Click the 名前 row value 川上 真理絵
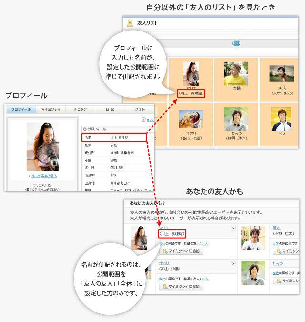Viewport: 305px width, 322px height. click(119, 138)
